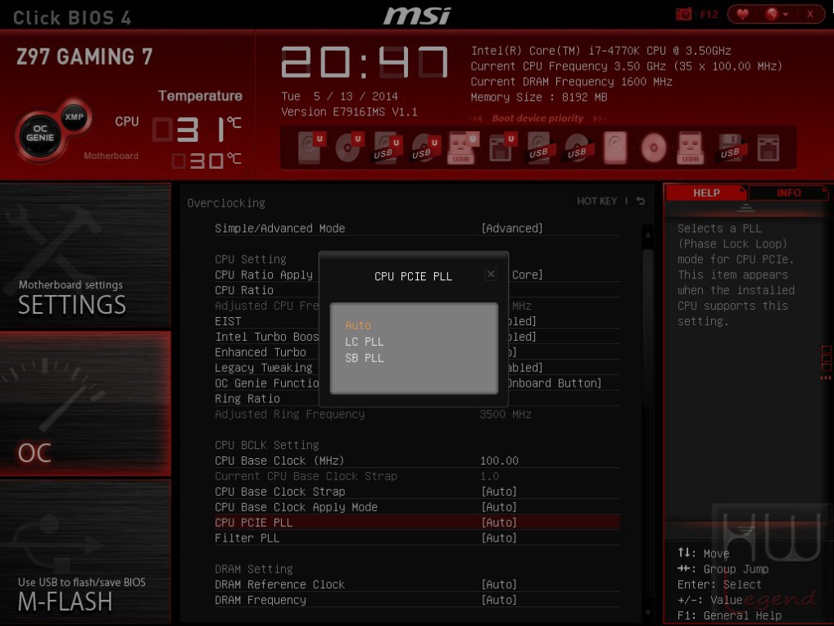Select plain hard disk icon without any badge
This screenshot has height=626, width=834.
615,147
